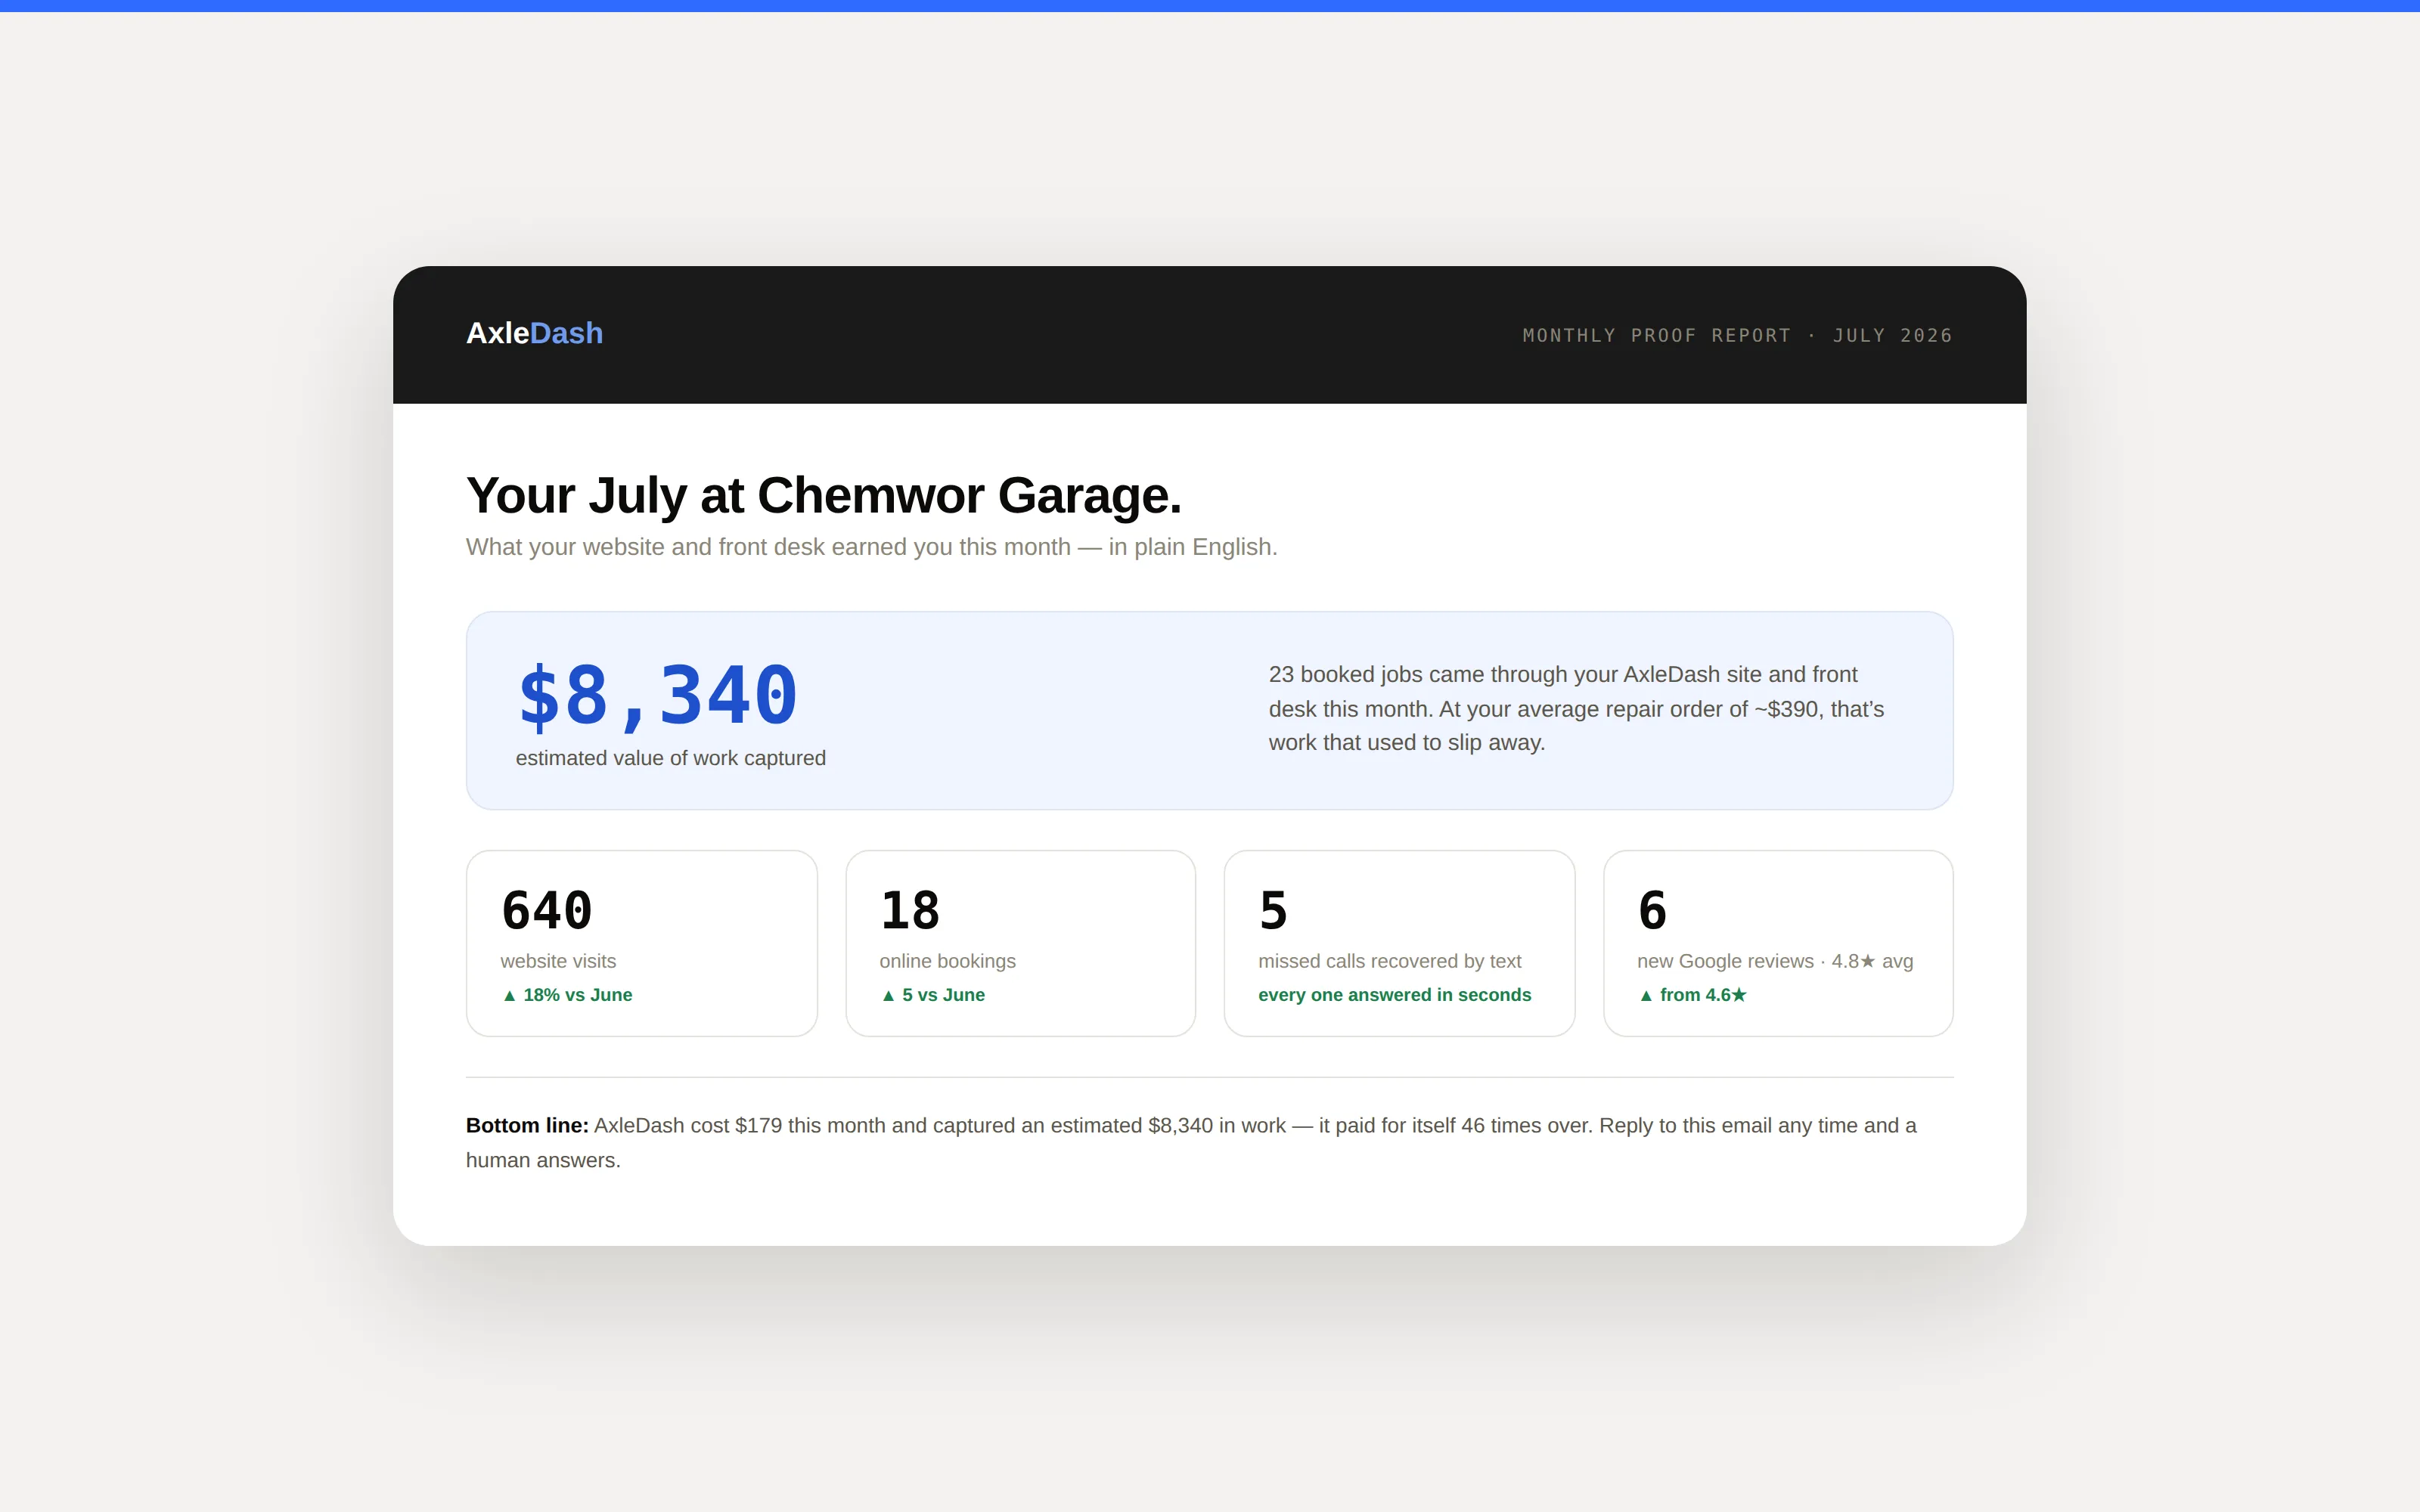
Task: Click the 'from 4.6★' change indicator
Action: pyautogui.click(x=1692, y=995)
